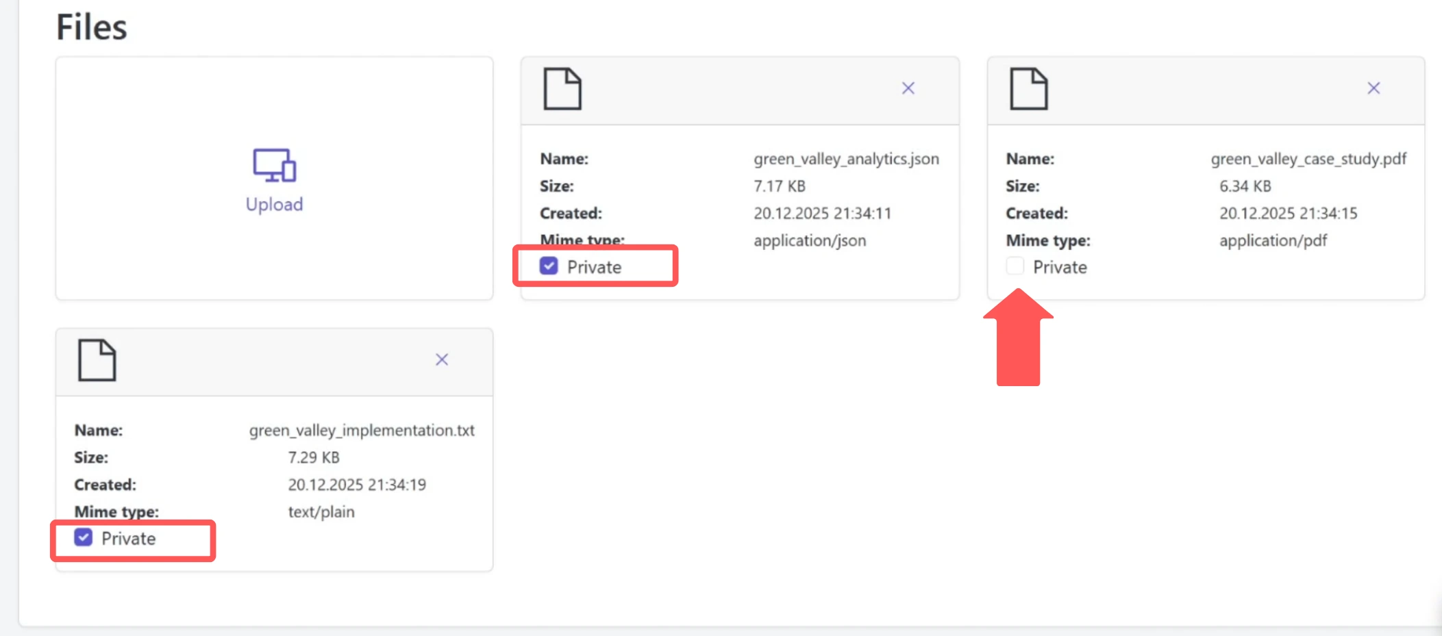Toggle the highlighted Private checkbox in red box
Screen dimensions: 1442x636
(548, 266)
